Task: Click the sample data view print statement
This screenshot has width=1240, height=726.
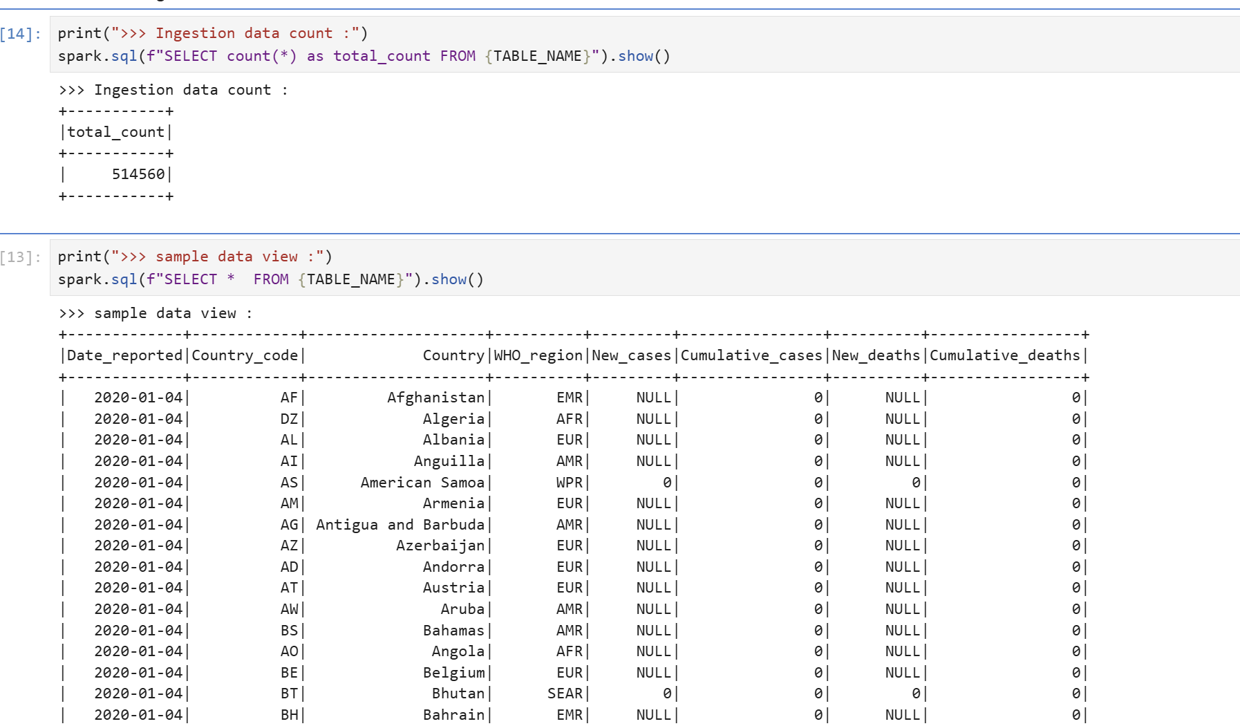Action: click(194, 257)
